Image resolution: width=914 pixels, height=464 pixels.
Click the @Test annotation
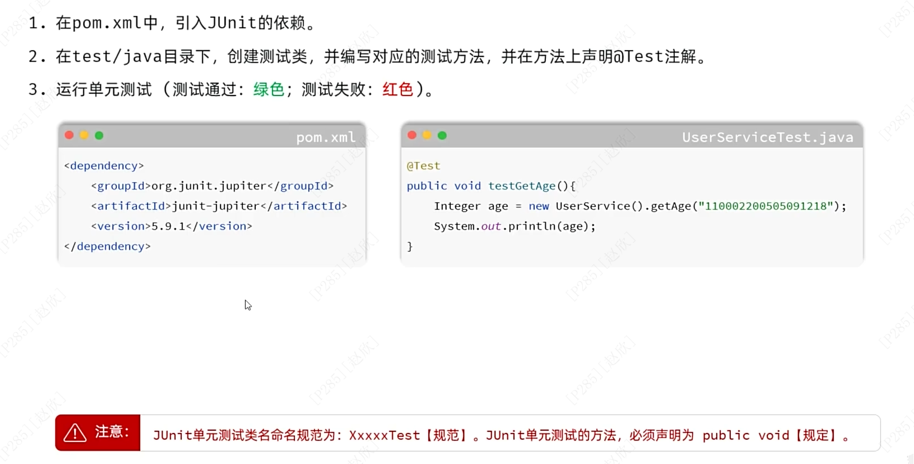point(423,165)
